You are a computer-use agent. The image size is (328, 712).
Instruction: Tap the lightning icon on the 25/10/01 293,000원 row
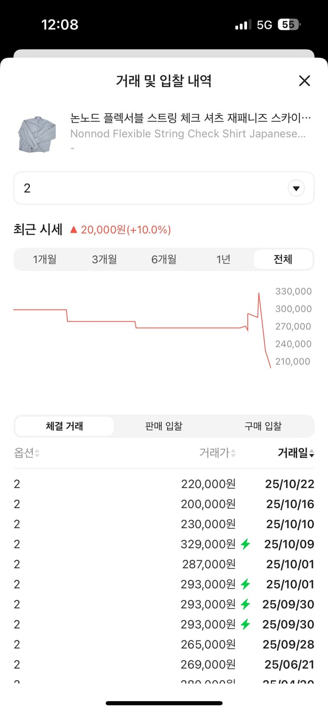(x=245, y=584)
